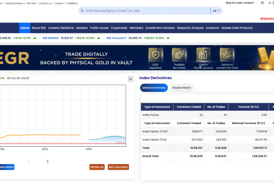Click the Option to convert into Gold icon
Viewport: 274px width, 183px height.
click(227, 55)
